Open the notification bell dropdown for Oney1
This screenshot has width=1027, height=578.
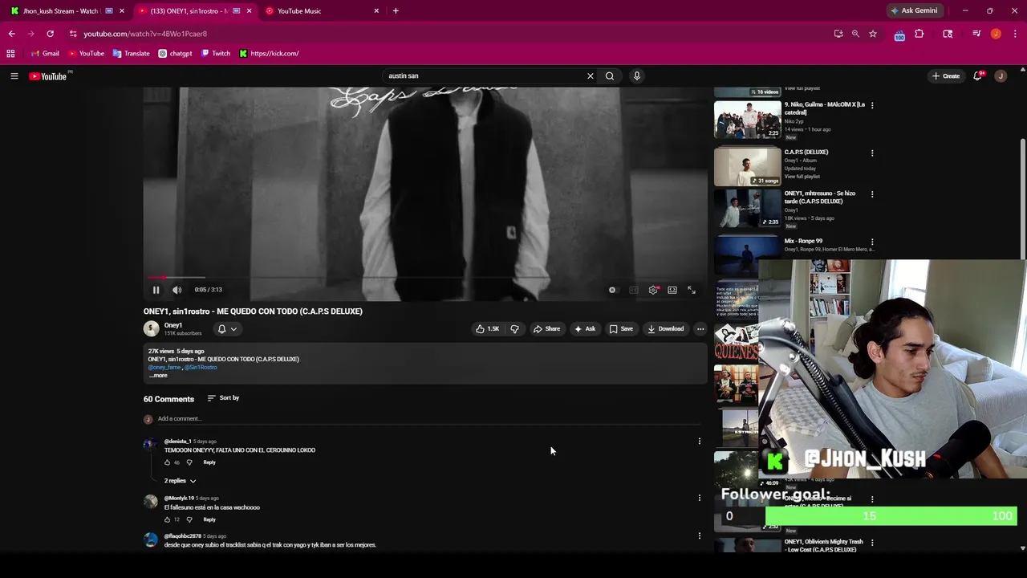coord(228,328)
